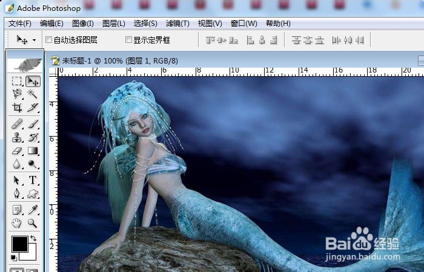Screen dimensions: 424x272
Task: Click Distribute Horizontal Centers button
Action: click(x=348, y=40)
